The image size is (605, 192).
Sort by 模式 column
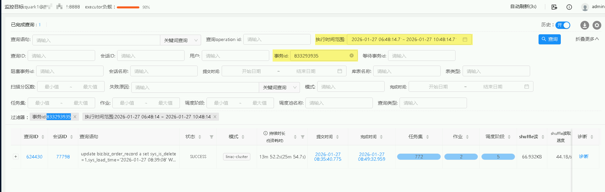[243, 137]
